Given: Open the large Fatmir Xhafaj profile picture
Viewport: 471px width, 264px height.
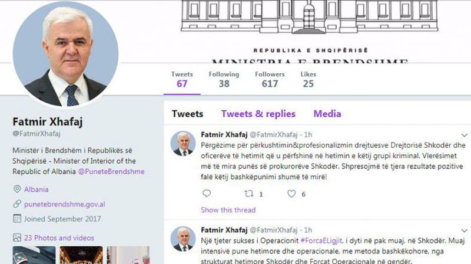Looking at the screenshot, I should [x=65, y=54].
